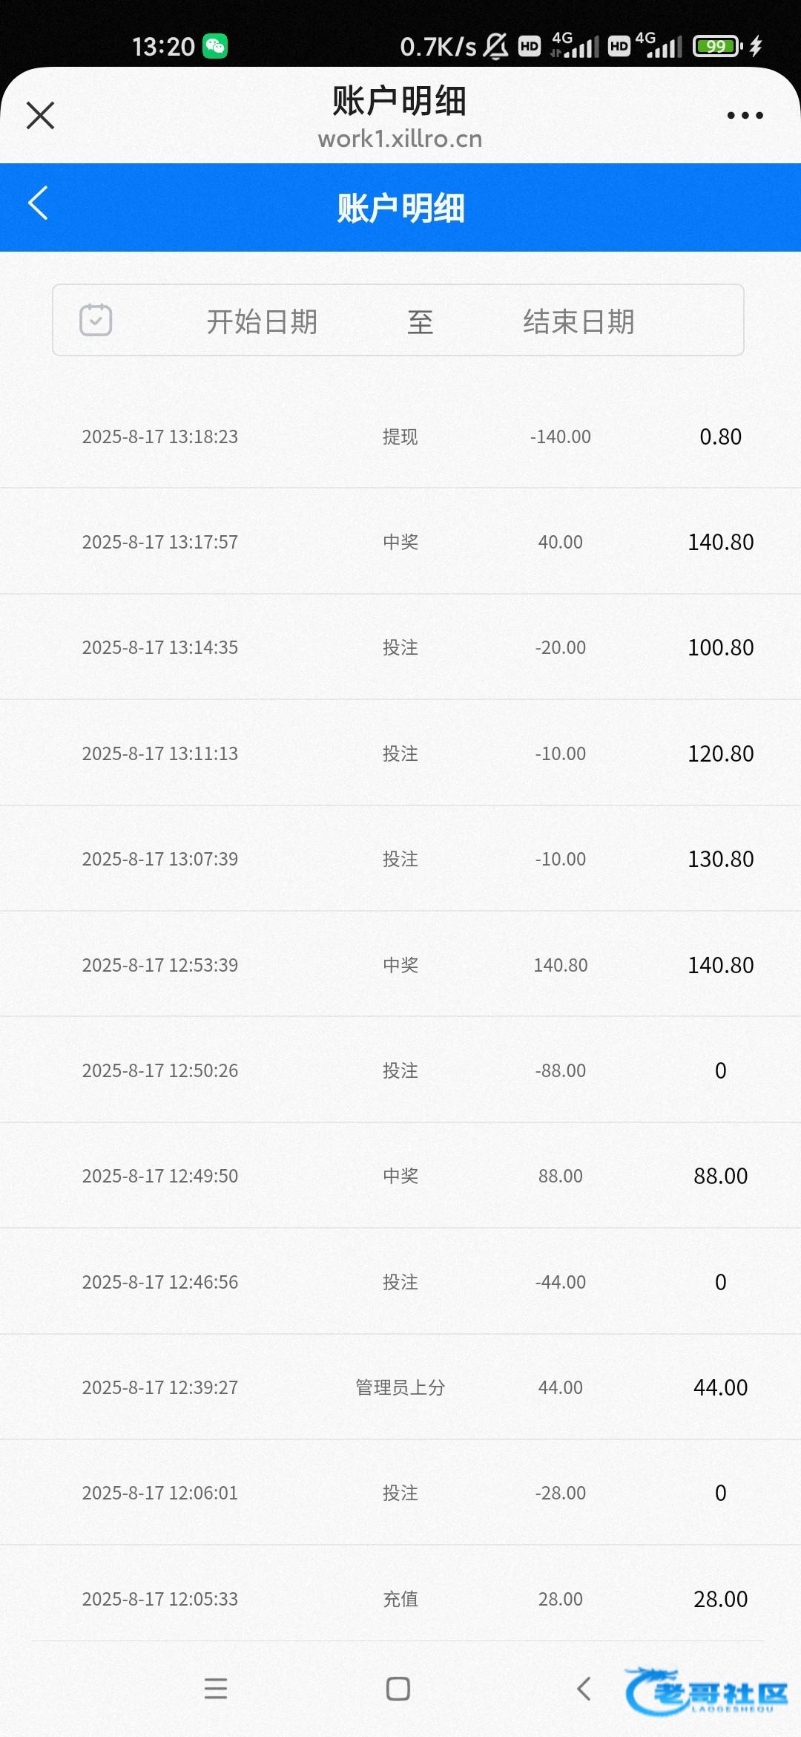Tap the back arrow in blue header
The width and height of the screenshot is (801, 1737).
click(x=38, y=203)
